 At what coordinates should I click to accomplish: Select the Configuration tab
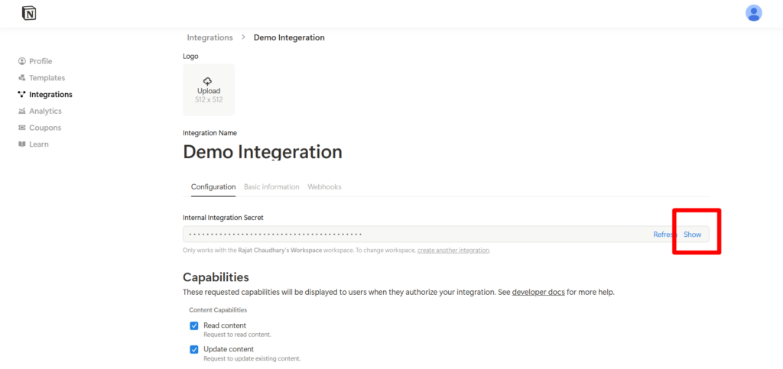pos(213,186)
